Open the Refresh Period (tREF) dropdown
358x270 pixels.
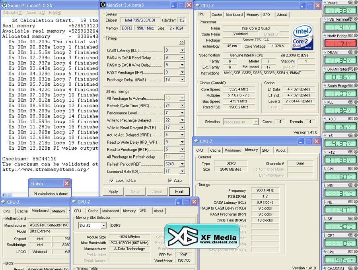182,164
